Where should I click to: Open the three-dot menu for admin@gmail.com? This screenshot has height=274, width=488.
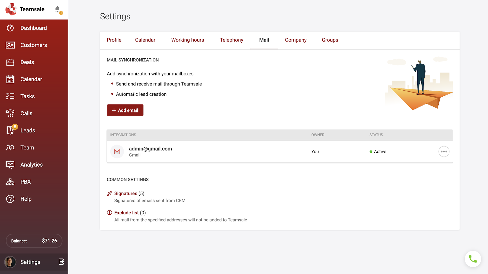coord(444,152)
